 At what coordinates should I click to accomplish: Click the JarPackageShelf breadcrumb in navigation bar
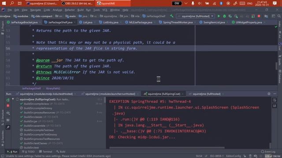pos(154,16)
